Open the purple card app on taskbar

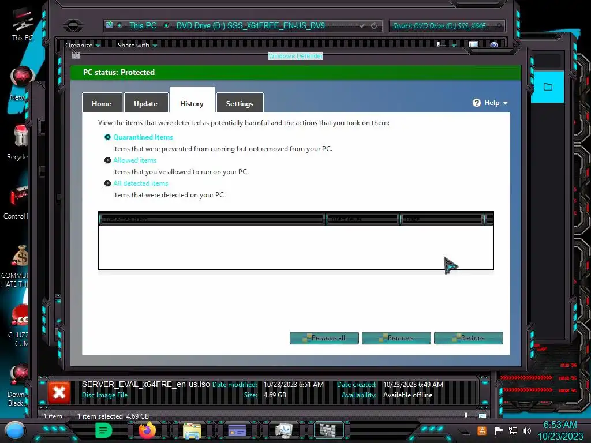(237, 430)
